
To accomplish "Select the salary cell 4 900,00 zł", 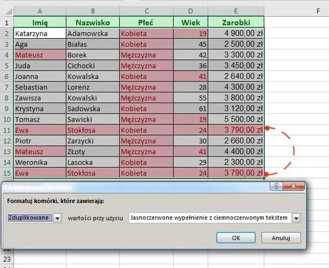I will tap(236, 33).
